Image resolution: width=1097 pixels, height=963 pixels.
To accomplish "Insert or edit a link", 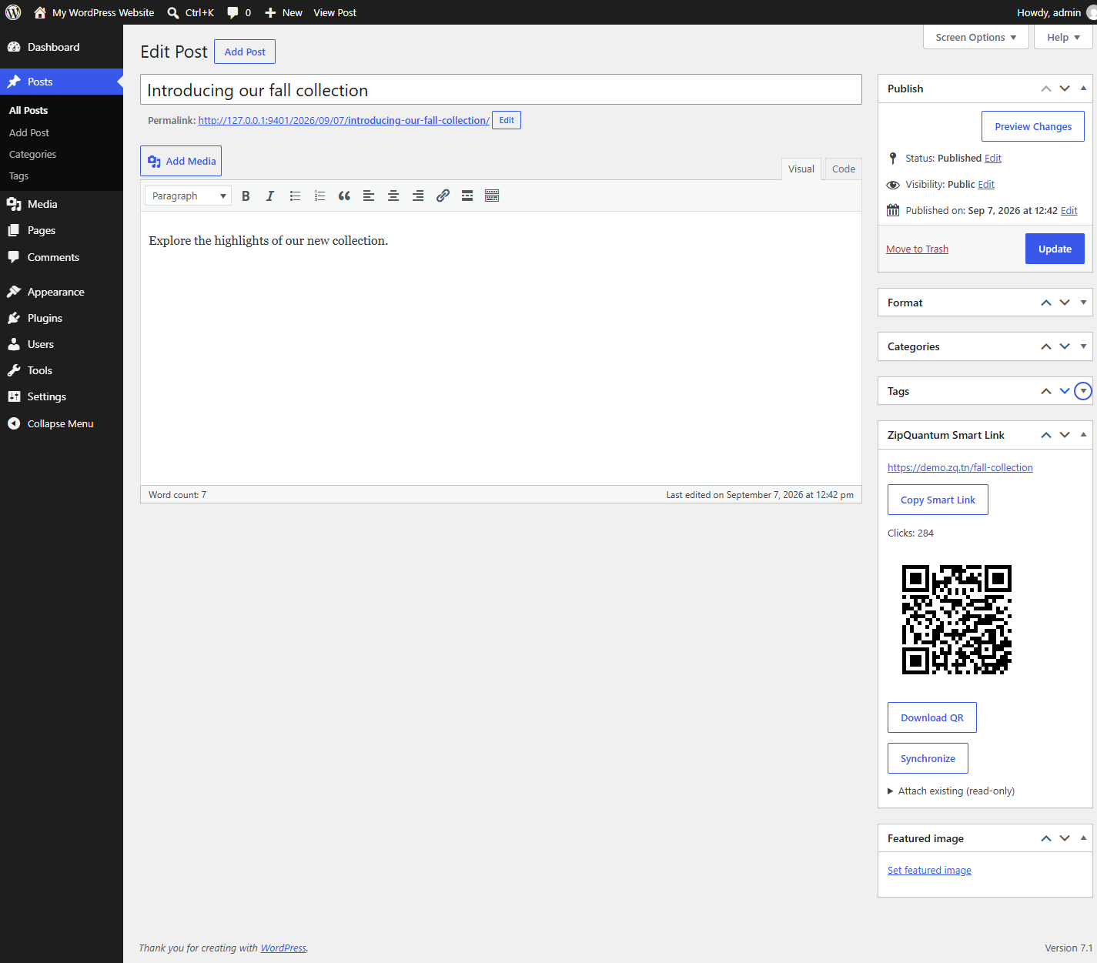I will click(x=443, y=196).
